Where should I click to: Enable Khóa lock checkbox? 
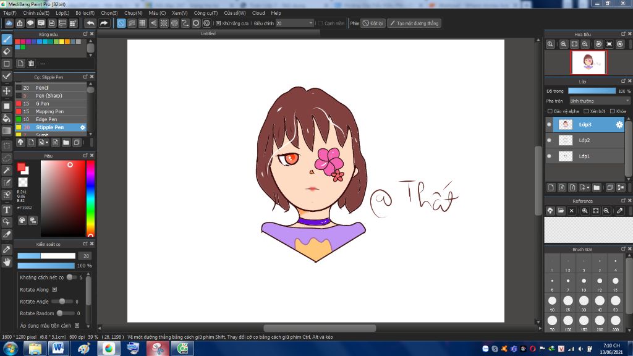click(x=613, y=111)
